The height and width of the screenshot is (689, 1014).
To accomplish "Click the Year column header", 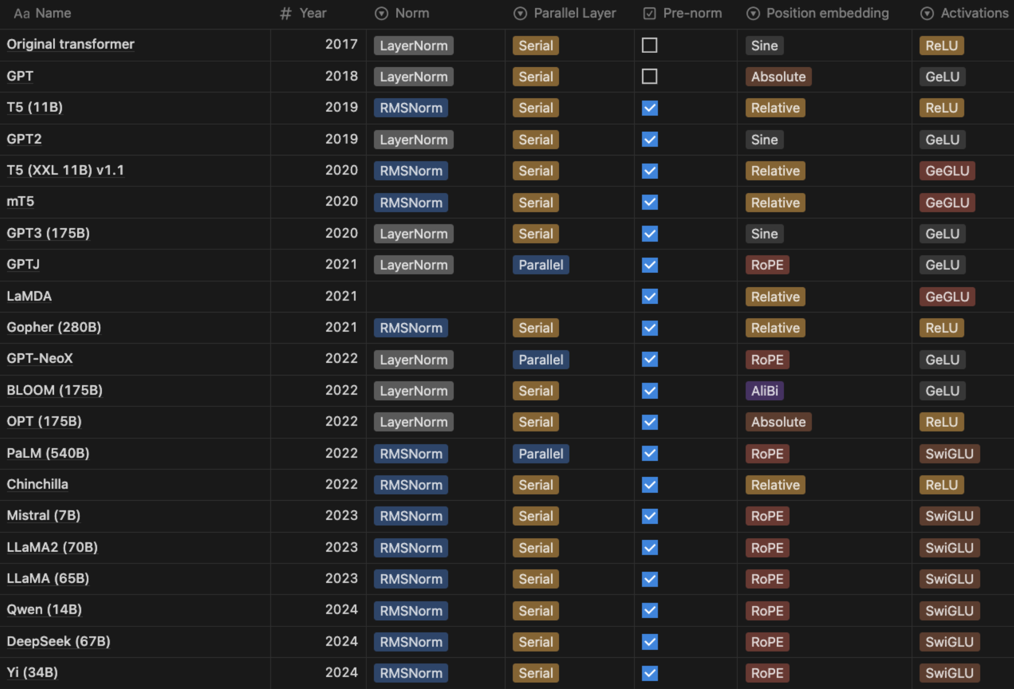I will point(313,13).
